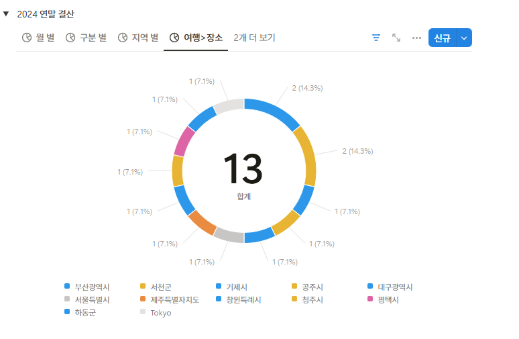
Task: Click the 제주특별자치도 orange legend swatch
Action: coord(143,299)
